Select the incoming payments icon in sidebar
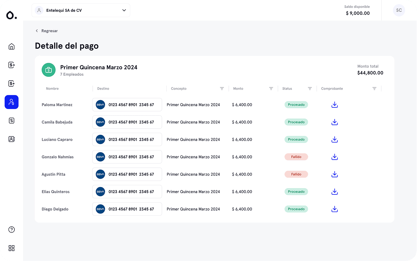The height and width of the screenshot is (261, 417). (11, 83)
